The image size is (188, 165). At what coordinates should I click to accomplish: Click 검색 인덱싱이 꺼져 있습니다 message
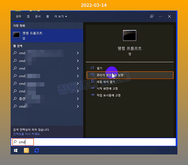pyautogui.click(x=31, y=130)
